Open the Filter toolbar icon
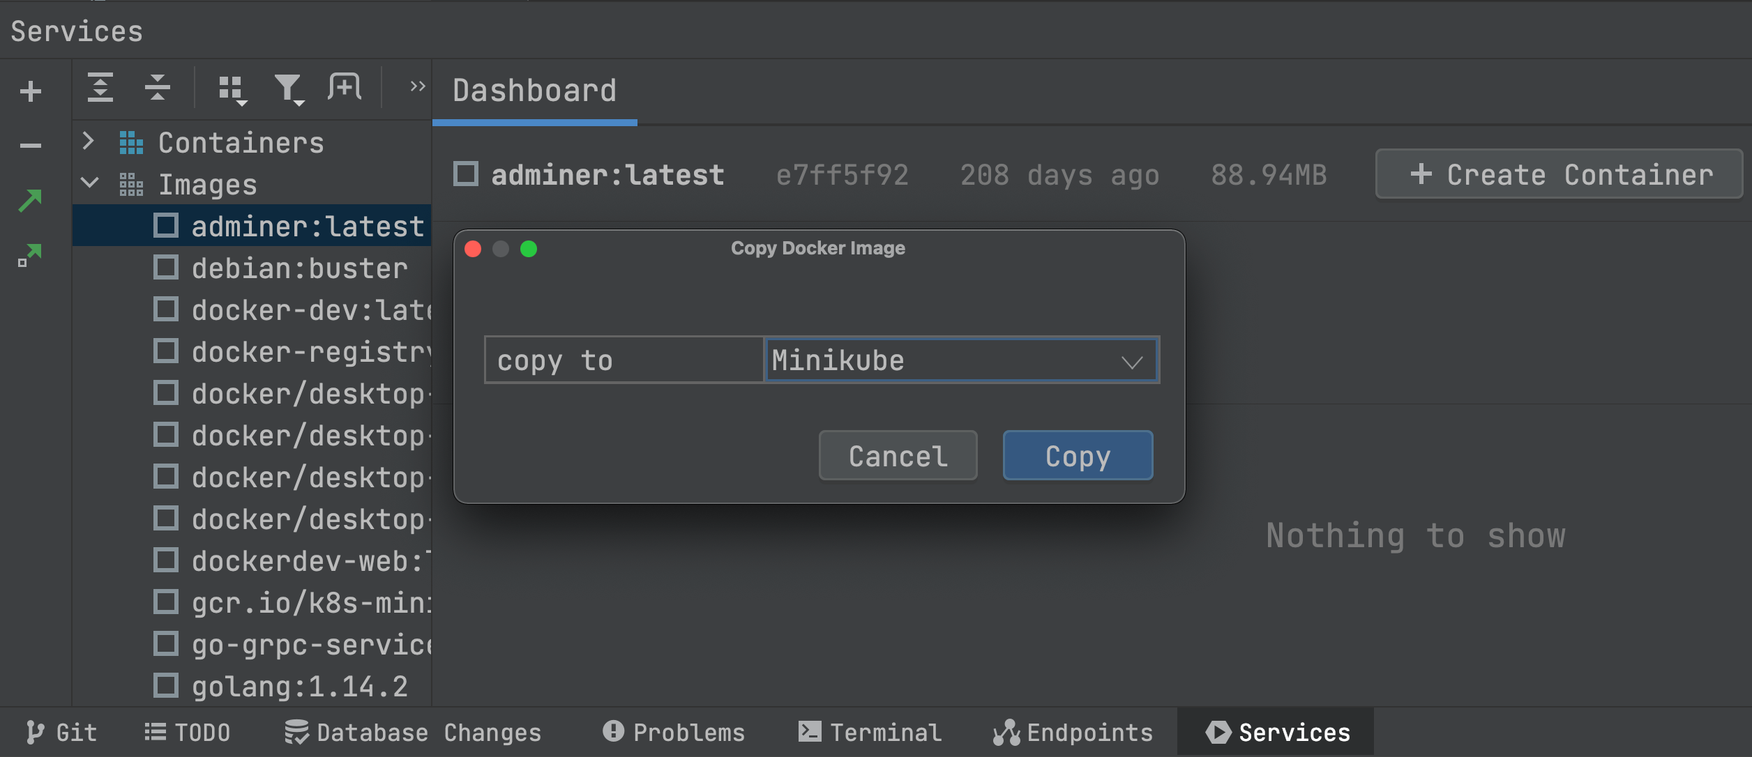 click(288, 90)
